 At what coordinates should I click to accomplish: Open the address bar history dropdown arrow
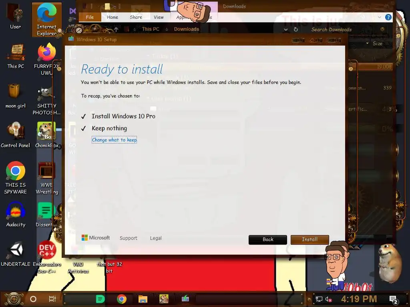(x=286, y=30)
